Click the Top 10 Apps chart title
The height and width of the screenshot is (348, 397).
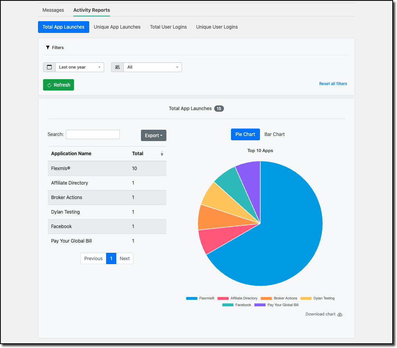tap(260, 150)
